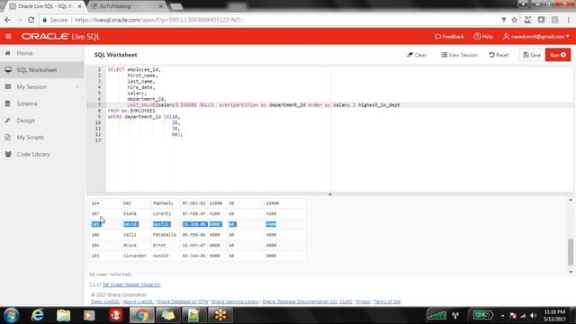Expand the My Session chevron
The image size is (576, 324).
click(x=77, y=86)
